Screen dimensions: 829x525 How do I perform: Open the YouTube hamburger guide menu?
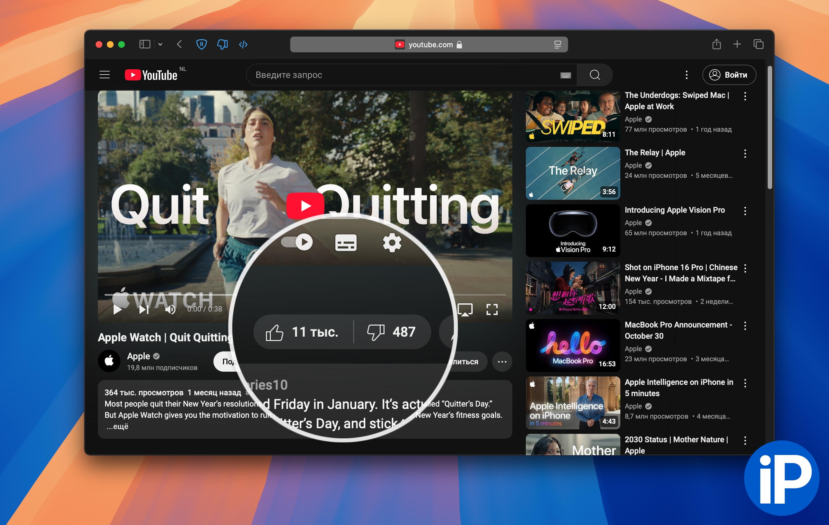tap(104, 75)
